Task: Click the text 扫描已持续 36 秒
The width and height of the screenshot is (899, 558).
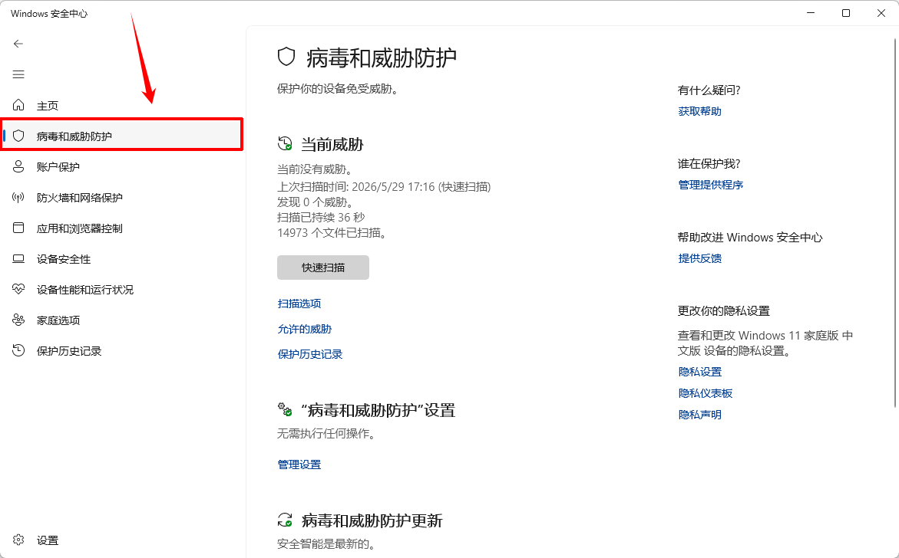Action: click(321, 218)
